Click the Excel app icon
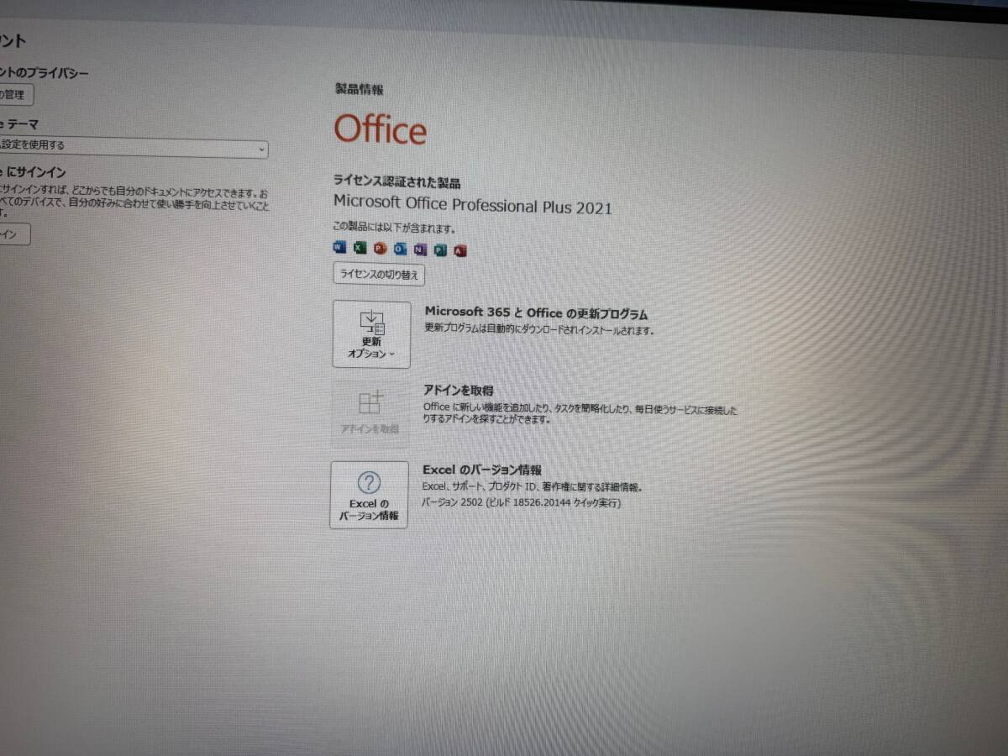The height and width of the screenshot is (756, 1008). 360,248
